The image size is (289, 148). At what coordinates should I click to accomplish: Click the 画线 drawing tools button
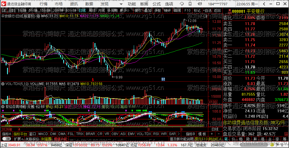click(177, 10)
